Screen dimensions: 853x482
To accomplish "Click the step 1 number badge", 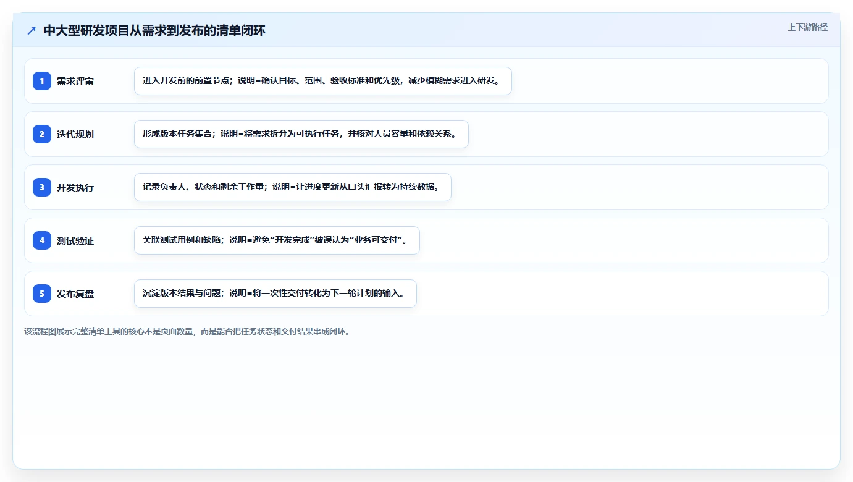I will pyautogui.click(x=42, y=81).
